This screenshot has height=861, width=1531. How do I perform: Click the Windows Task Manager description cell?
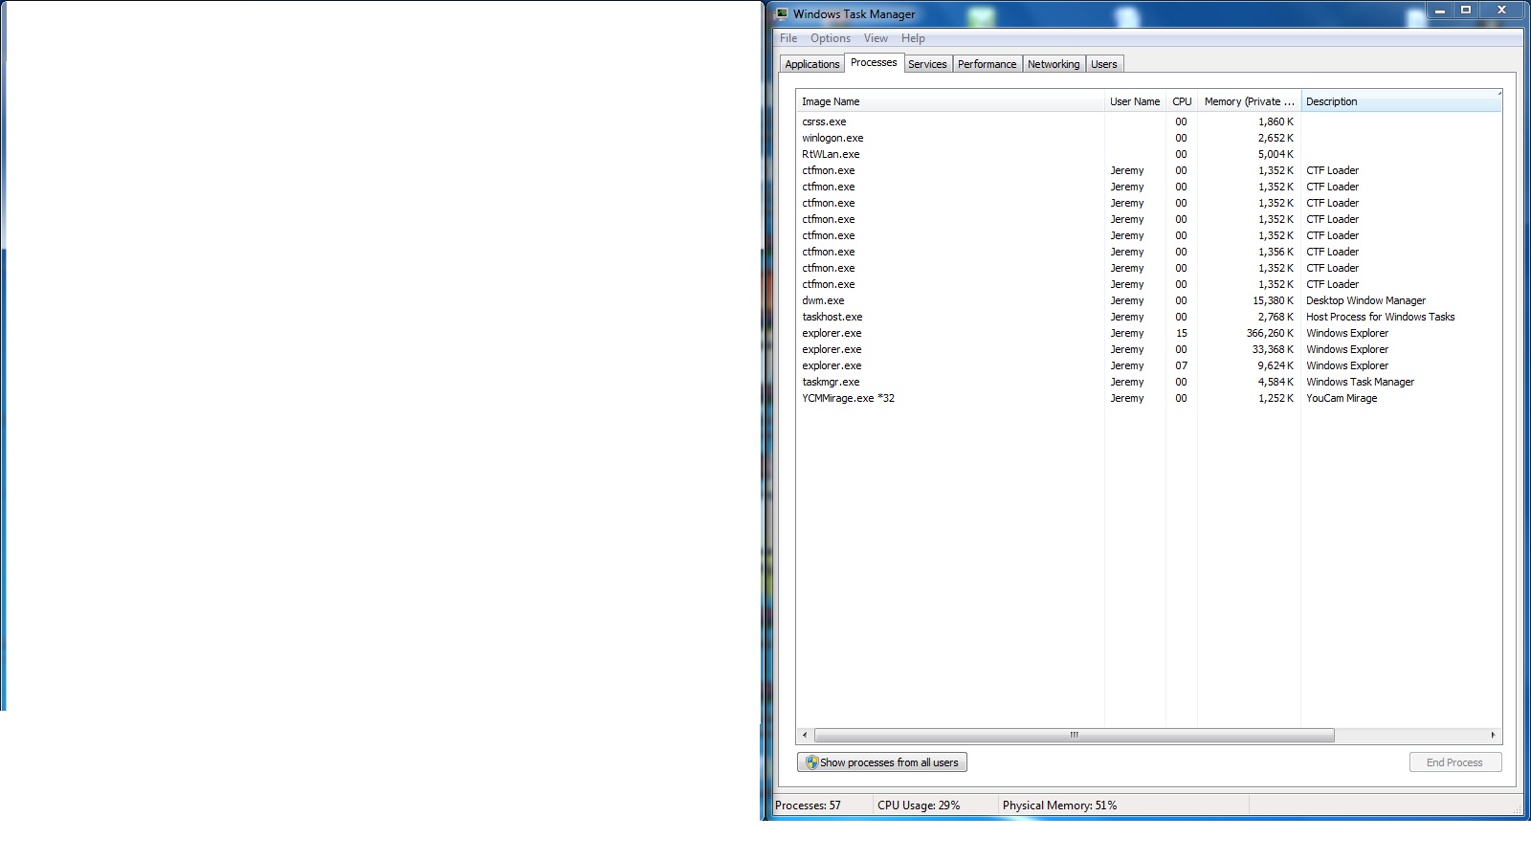click(x=1360, y=382)
